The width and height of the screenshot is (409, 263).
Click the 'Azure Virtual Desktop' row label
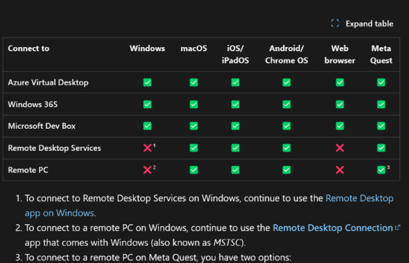click(48, 82)
